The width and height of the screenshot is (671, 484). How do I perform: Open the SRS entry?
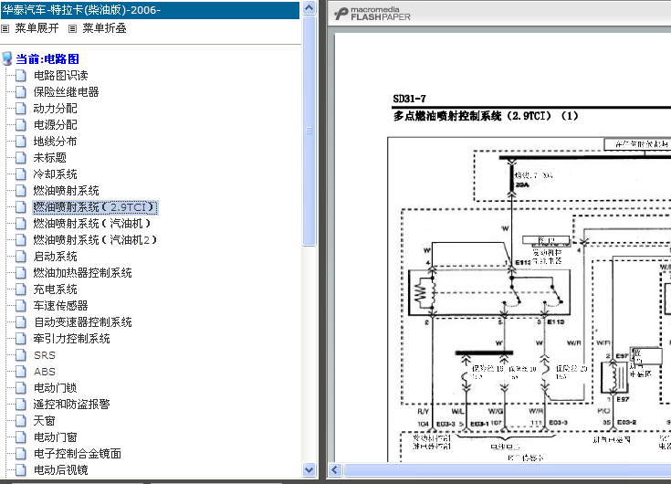(x=45, y=355)
